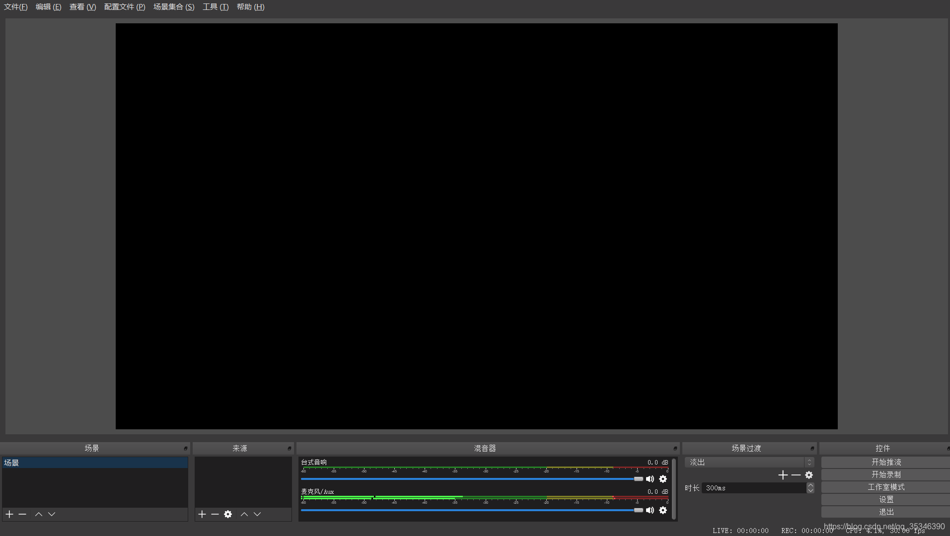Undock the 场景过渡 panel
Viewport: 950px width, 536px height.
(812, 448)
